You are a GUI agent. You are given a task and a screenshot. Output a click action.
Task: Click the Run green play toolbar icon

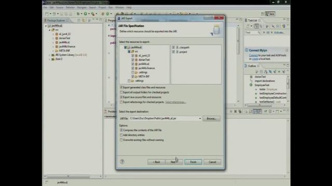point(85,14)
